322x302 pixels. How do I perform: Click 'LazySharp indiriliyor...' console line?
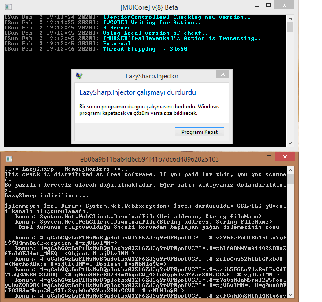47,195
